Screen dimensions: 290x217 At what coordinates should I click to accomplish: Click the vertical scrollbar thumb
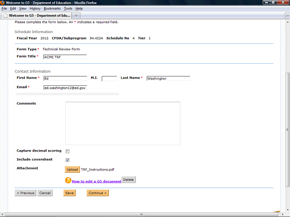tap(287, 130)
